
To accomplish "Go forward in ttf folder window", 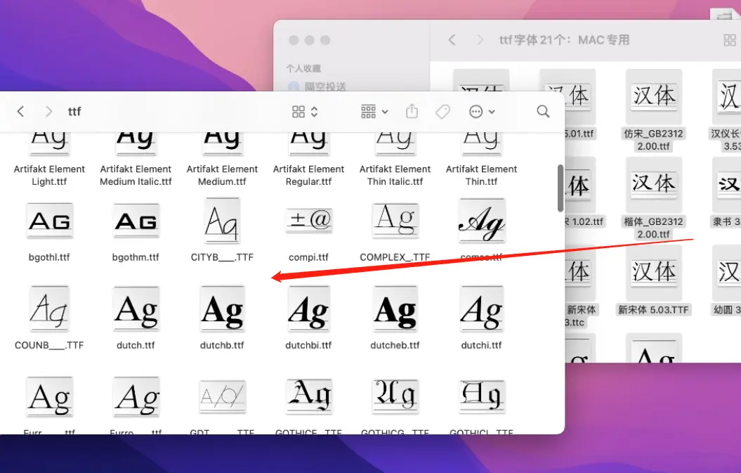I will pyautogui.click(x=48, y=111).
